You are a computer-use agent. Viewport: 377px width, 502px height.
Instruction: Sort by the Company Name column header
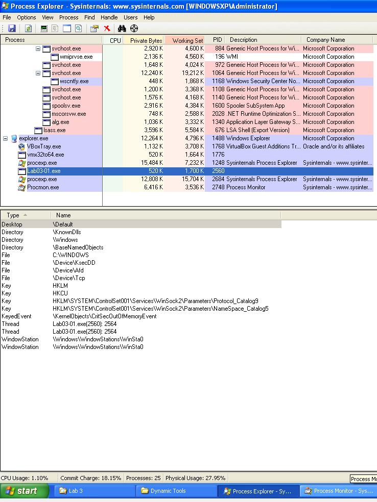tap(337, 40)
